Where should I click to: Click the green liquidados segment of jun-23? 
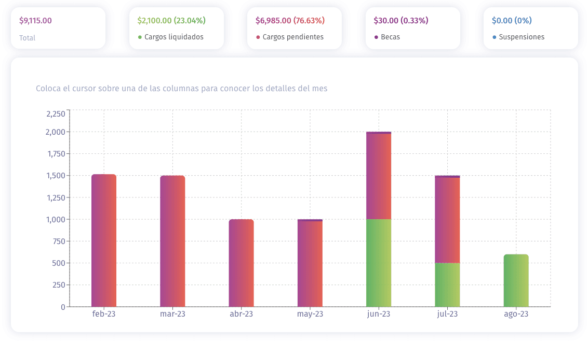click(x=379, y=263)
